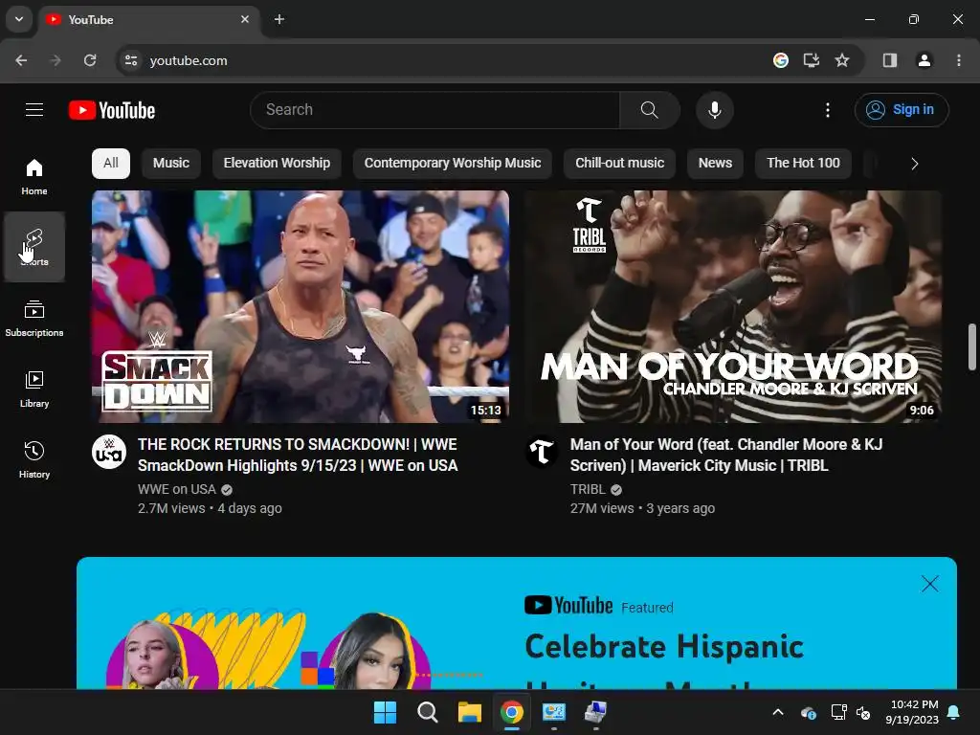Open the YouTube hamburger guide menu
The height and width of the screenshot is (735, 980).
pyautogui.click(x=34, y=110)
